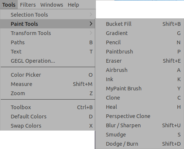
Task: Open the Windows menu
Action: pyautogui.click(x=52, y=5)
